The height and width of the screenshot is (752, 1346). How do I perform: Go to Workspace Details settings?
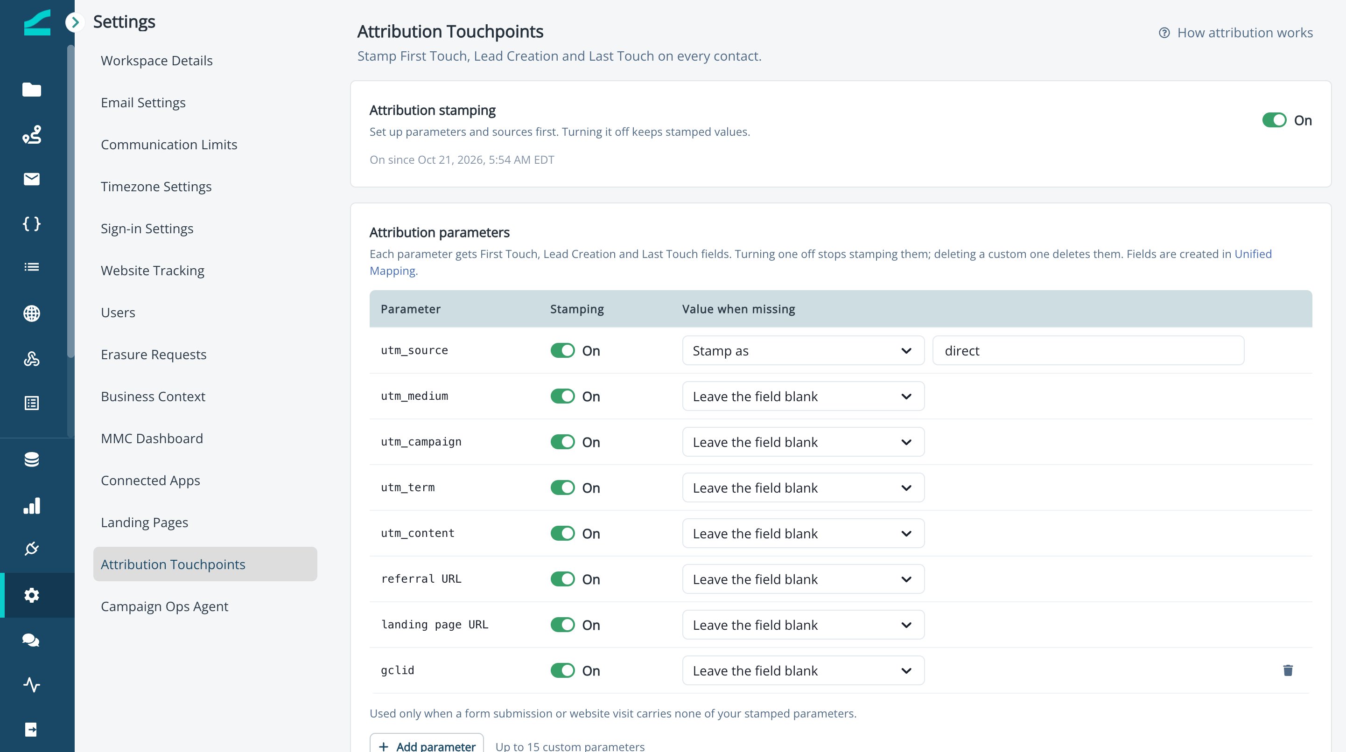[205, 61]
